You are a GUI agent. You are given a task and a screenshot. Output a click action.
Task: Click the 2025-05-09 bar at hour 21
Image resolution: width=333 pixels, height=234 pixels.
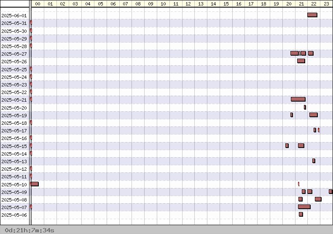pos(303,191)
